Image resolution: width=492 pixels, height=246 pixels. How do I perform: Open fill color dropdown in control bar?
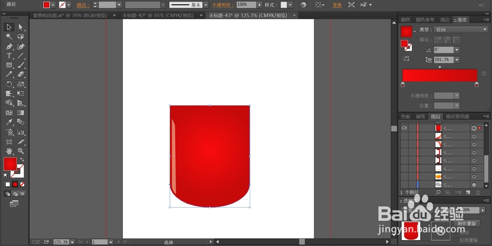click(53, 5)
